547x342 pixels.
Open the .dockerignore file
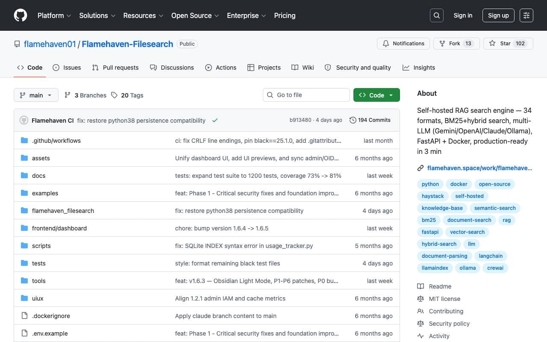point(51,316)
